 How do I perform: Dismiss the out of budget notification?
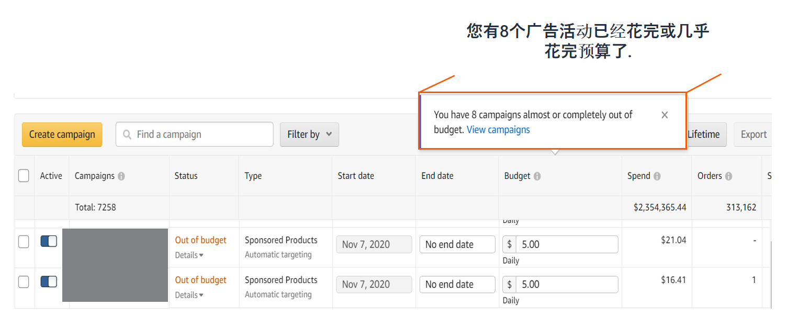[665, 115]
